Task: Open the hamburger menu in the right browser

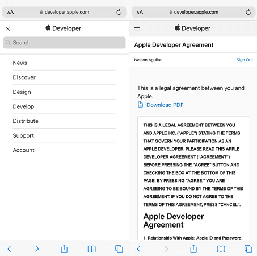Action: [x=137, y=28]
